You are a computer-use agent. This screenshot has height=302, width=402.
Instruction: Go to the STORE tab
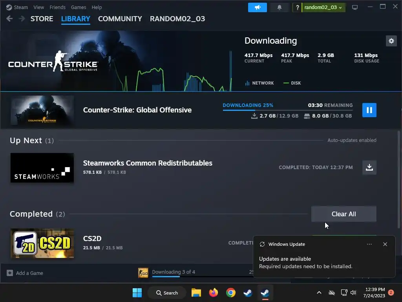coord(42,19)
